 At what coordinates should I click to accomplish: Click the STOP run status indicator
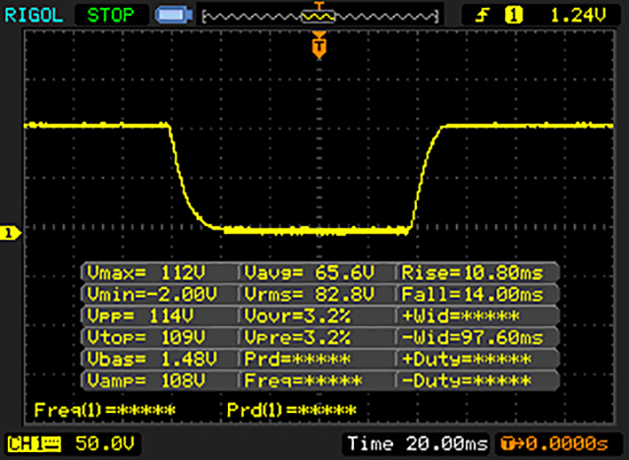[x=111, y=16]
